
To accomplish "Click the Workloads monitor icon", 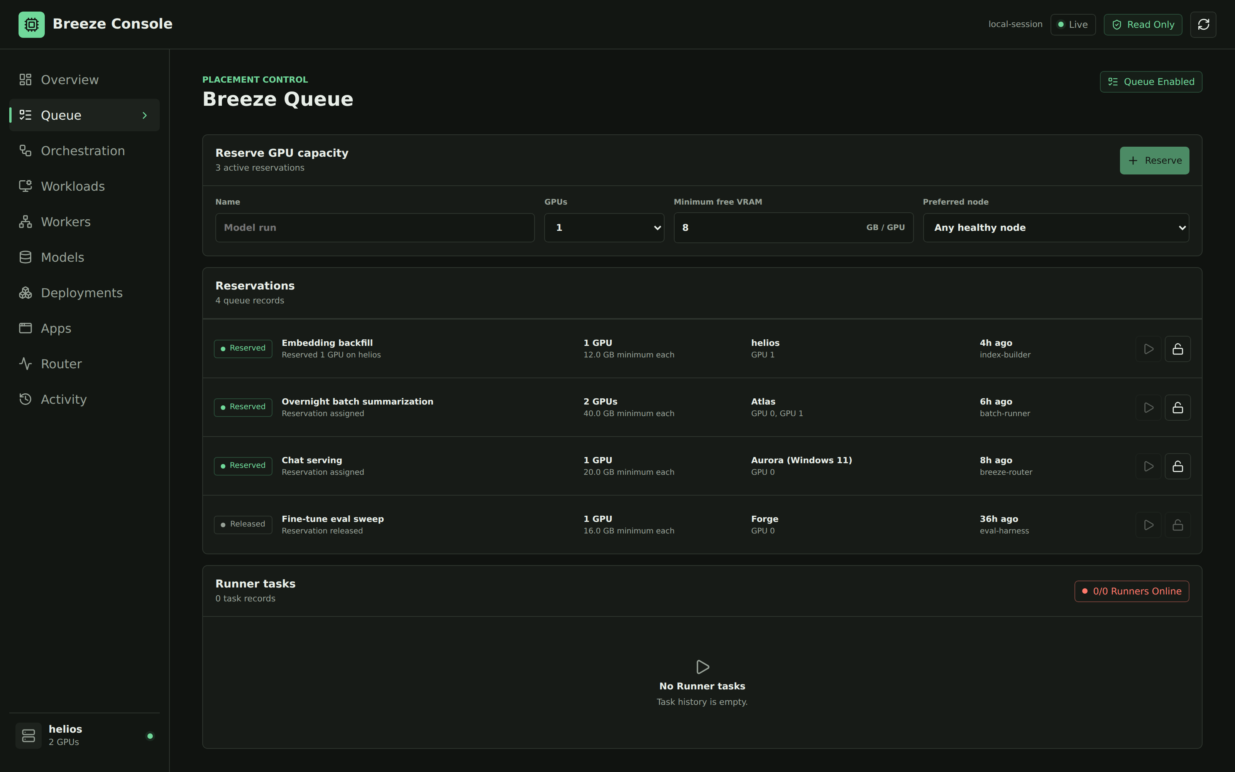I will 25,186.
